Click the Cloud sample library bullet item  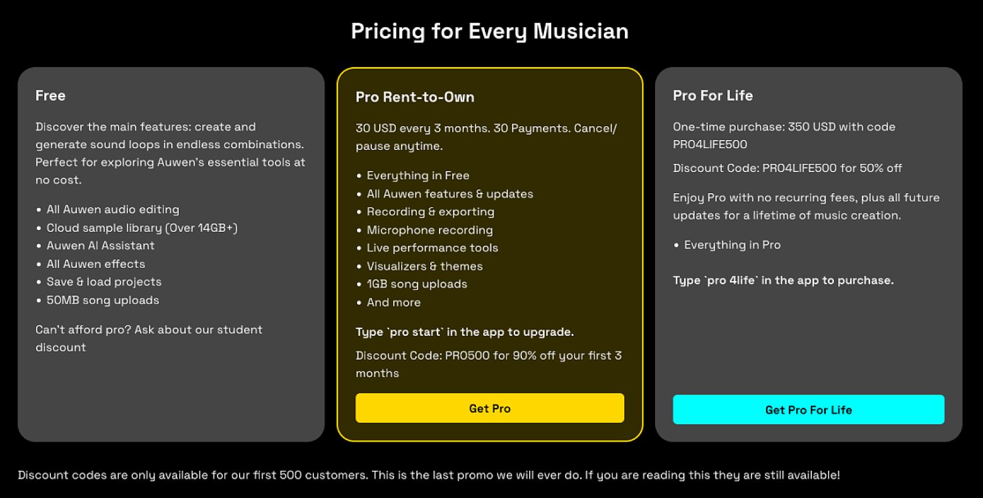coord(142,228)
